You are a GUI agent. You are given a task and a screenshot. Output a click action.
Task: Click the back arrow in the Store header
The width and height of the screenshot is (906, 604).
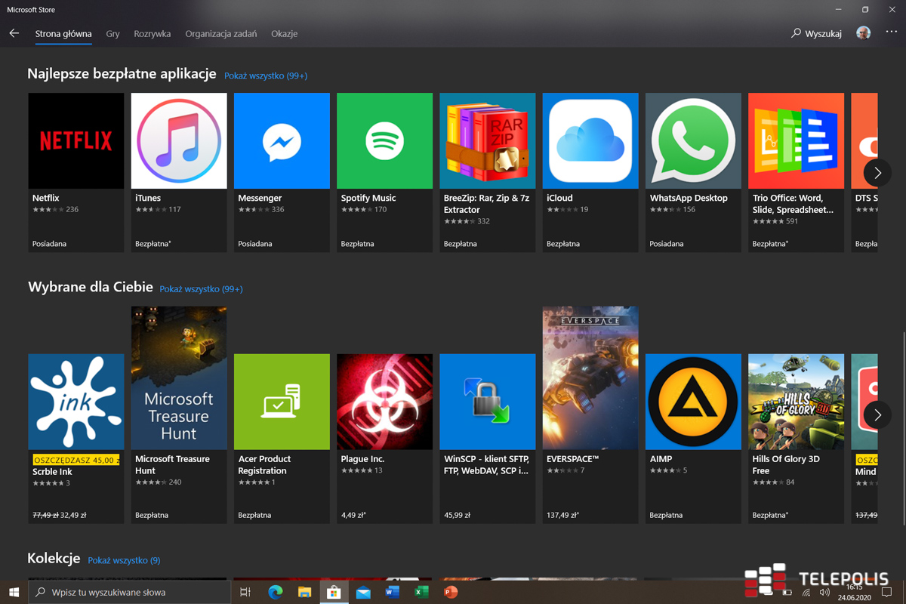pyautogui.click(x=14, y=33)
